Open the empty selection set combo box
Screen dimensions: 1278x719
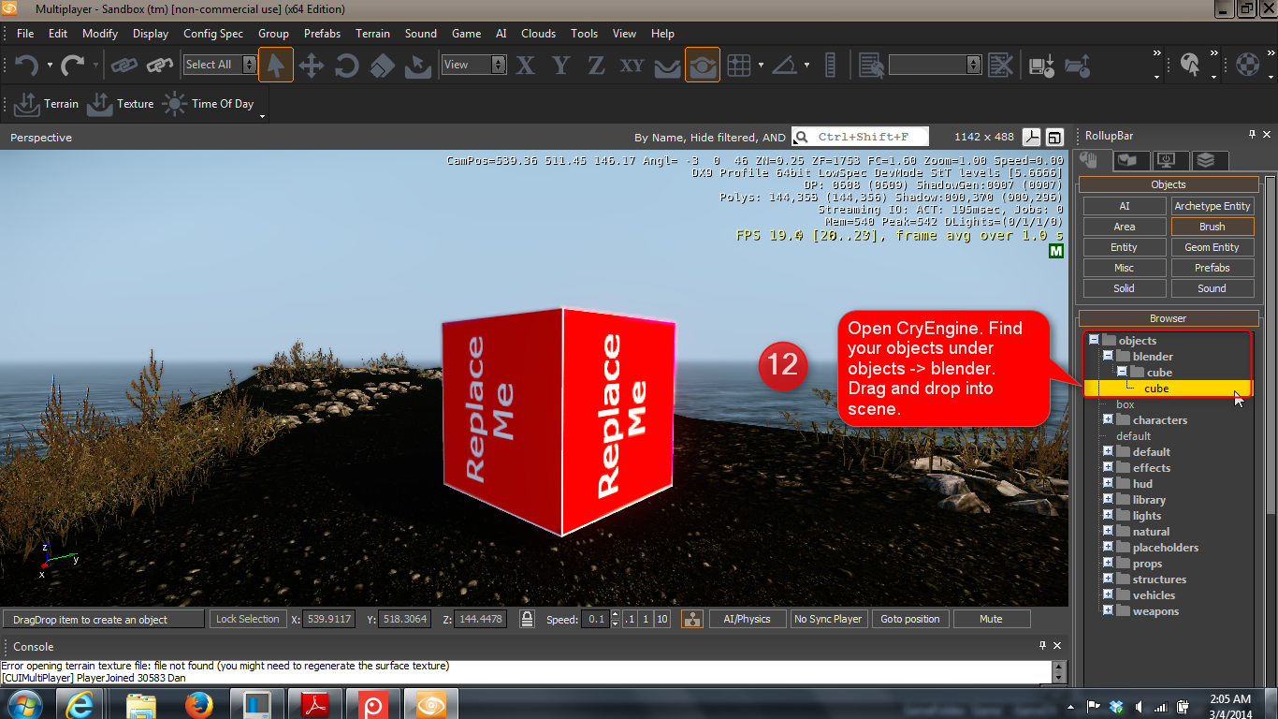tap(935, 65)
